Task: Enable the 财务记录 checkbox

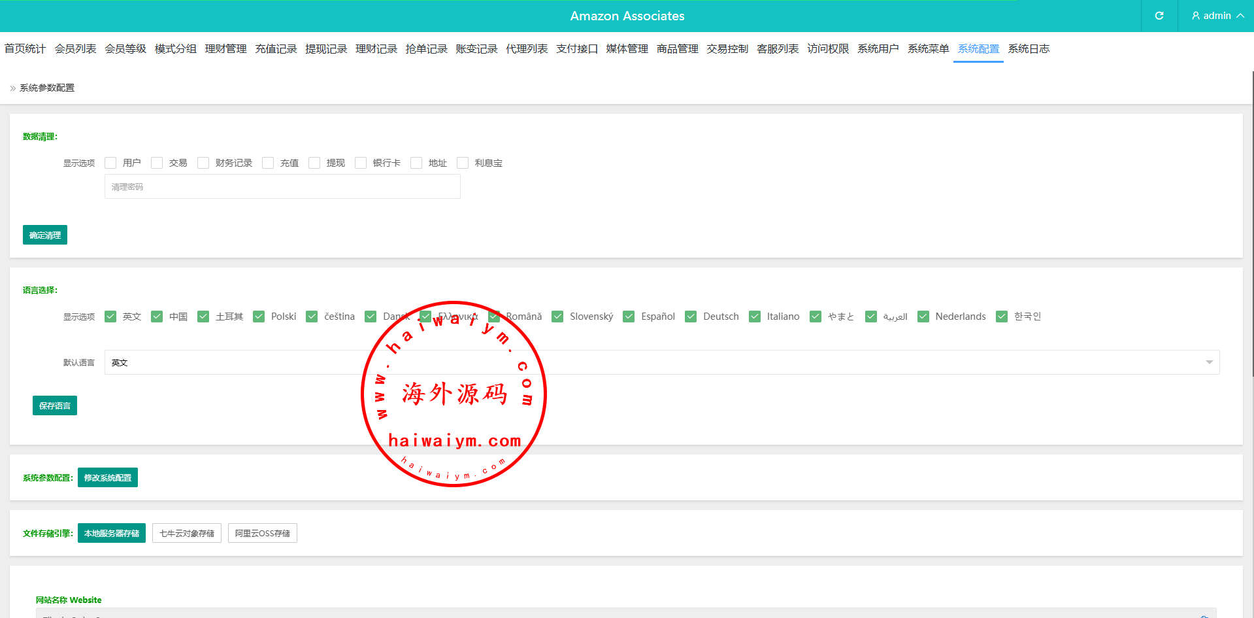Action: [x=203, y=163]
